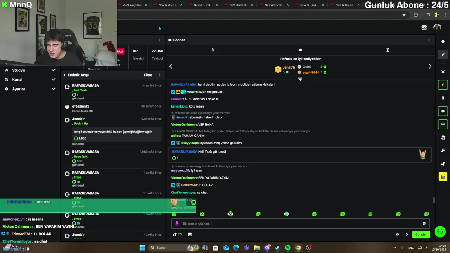
Task: Switch to the 2021 Black BMW tab
Action: [x=239, y=5]
